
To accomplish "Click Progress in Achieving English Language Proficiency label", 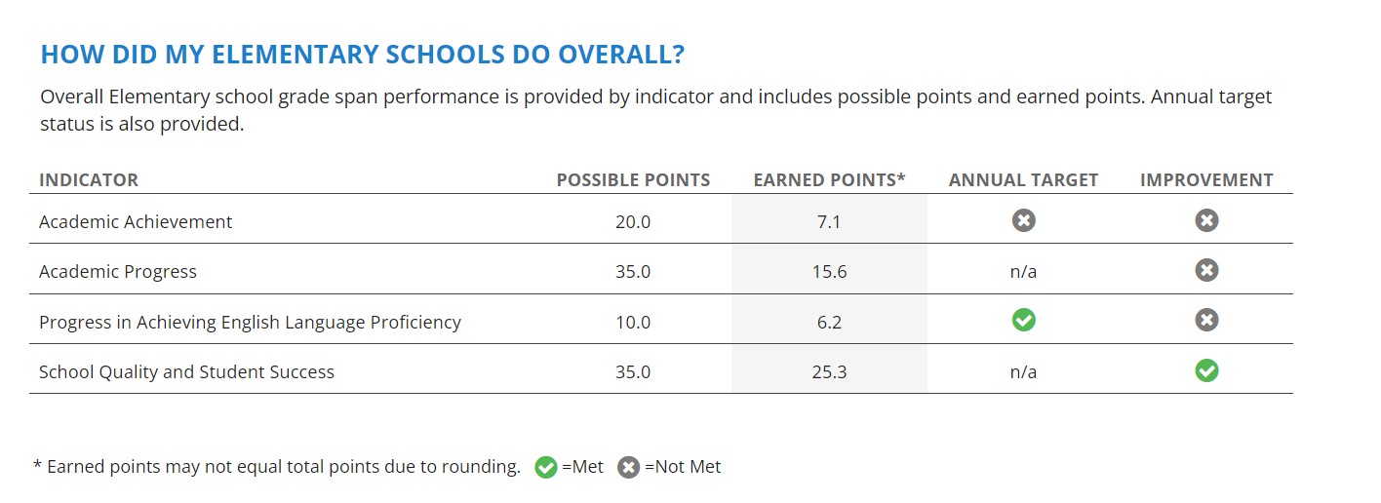I will click(x=250, y=322).
